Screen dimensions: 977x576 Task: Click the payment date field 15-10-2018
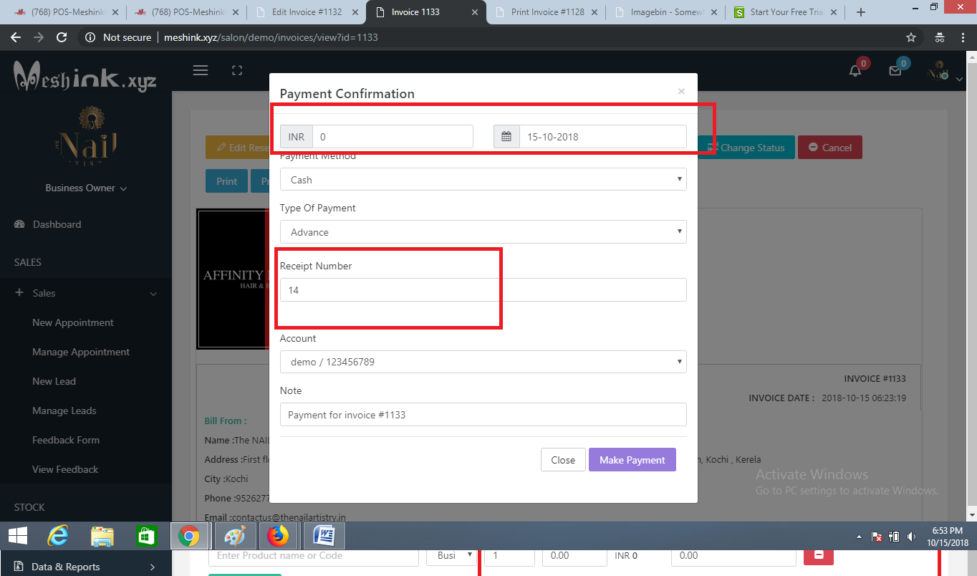(x=602, y=137)
